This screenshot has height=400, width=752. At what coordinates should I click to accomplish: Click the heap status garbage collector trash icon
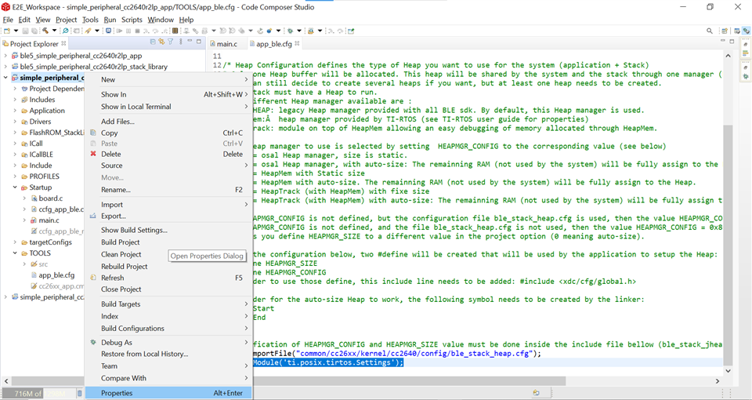(x=80, y=393)
